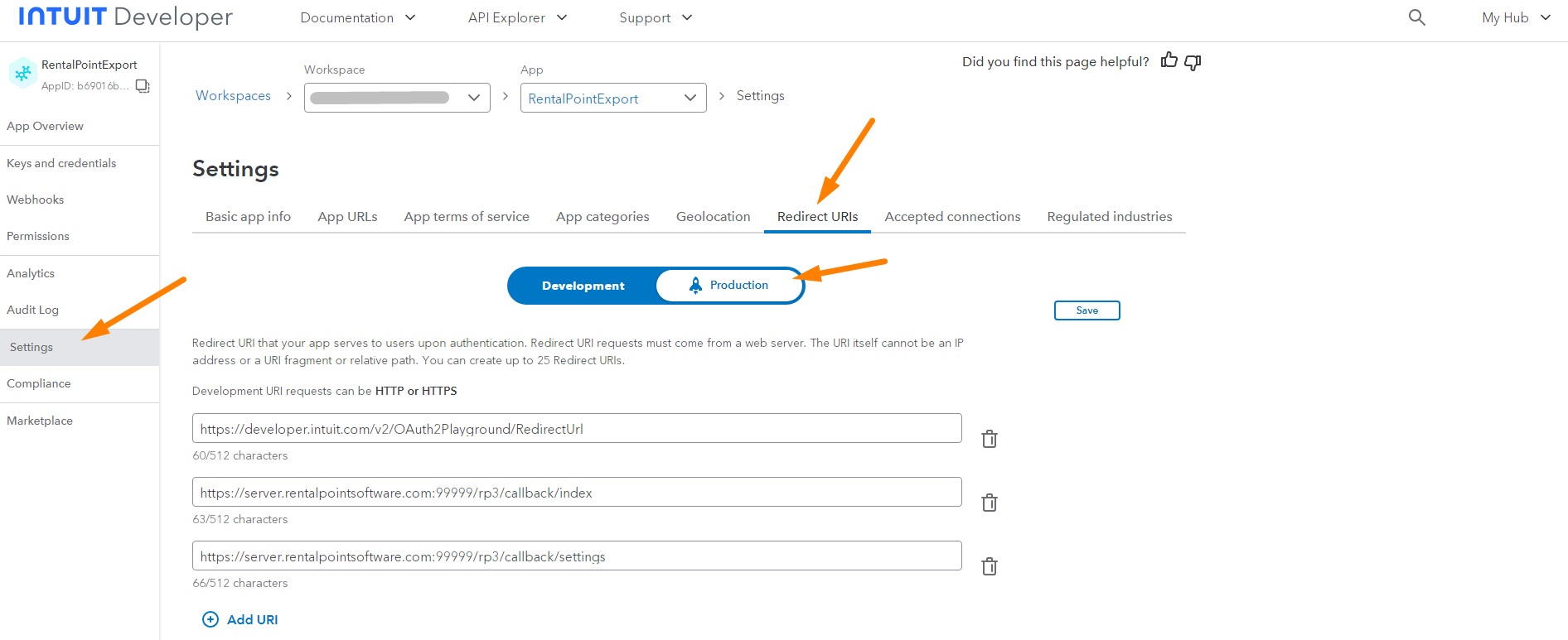The image size is (1568, 640).
Task: Click 'Did you find this page helpful?' text
Action: coord(1055,61)
